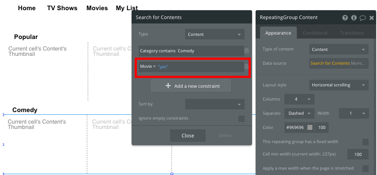The image size is (377, 175).
Task: Select TV Shows in page navigation
Action: tap(62, 8)
